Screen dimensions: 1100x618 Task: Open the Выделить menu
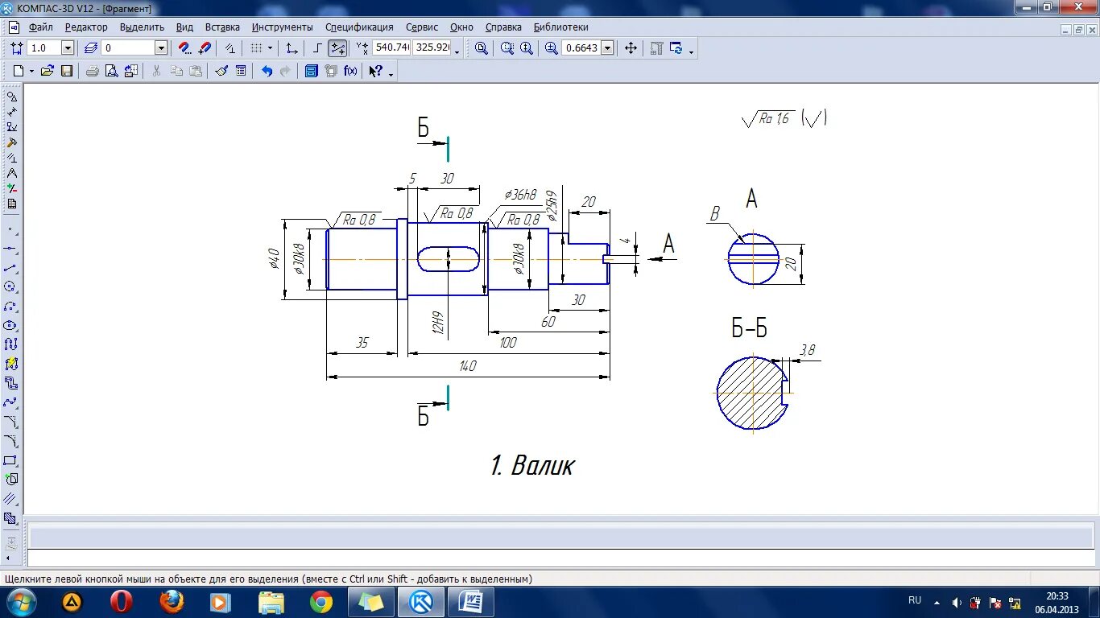[142, 27]
